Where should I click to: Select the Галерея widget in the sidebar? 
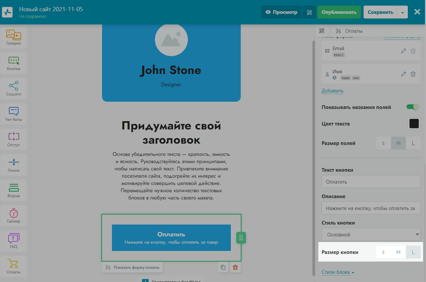click(14, 37)
